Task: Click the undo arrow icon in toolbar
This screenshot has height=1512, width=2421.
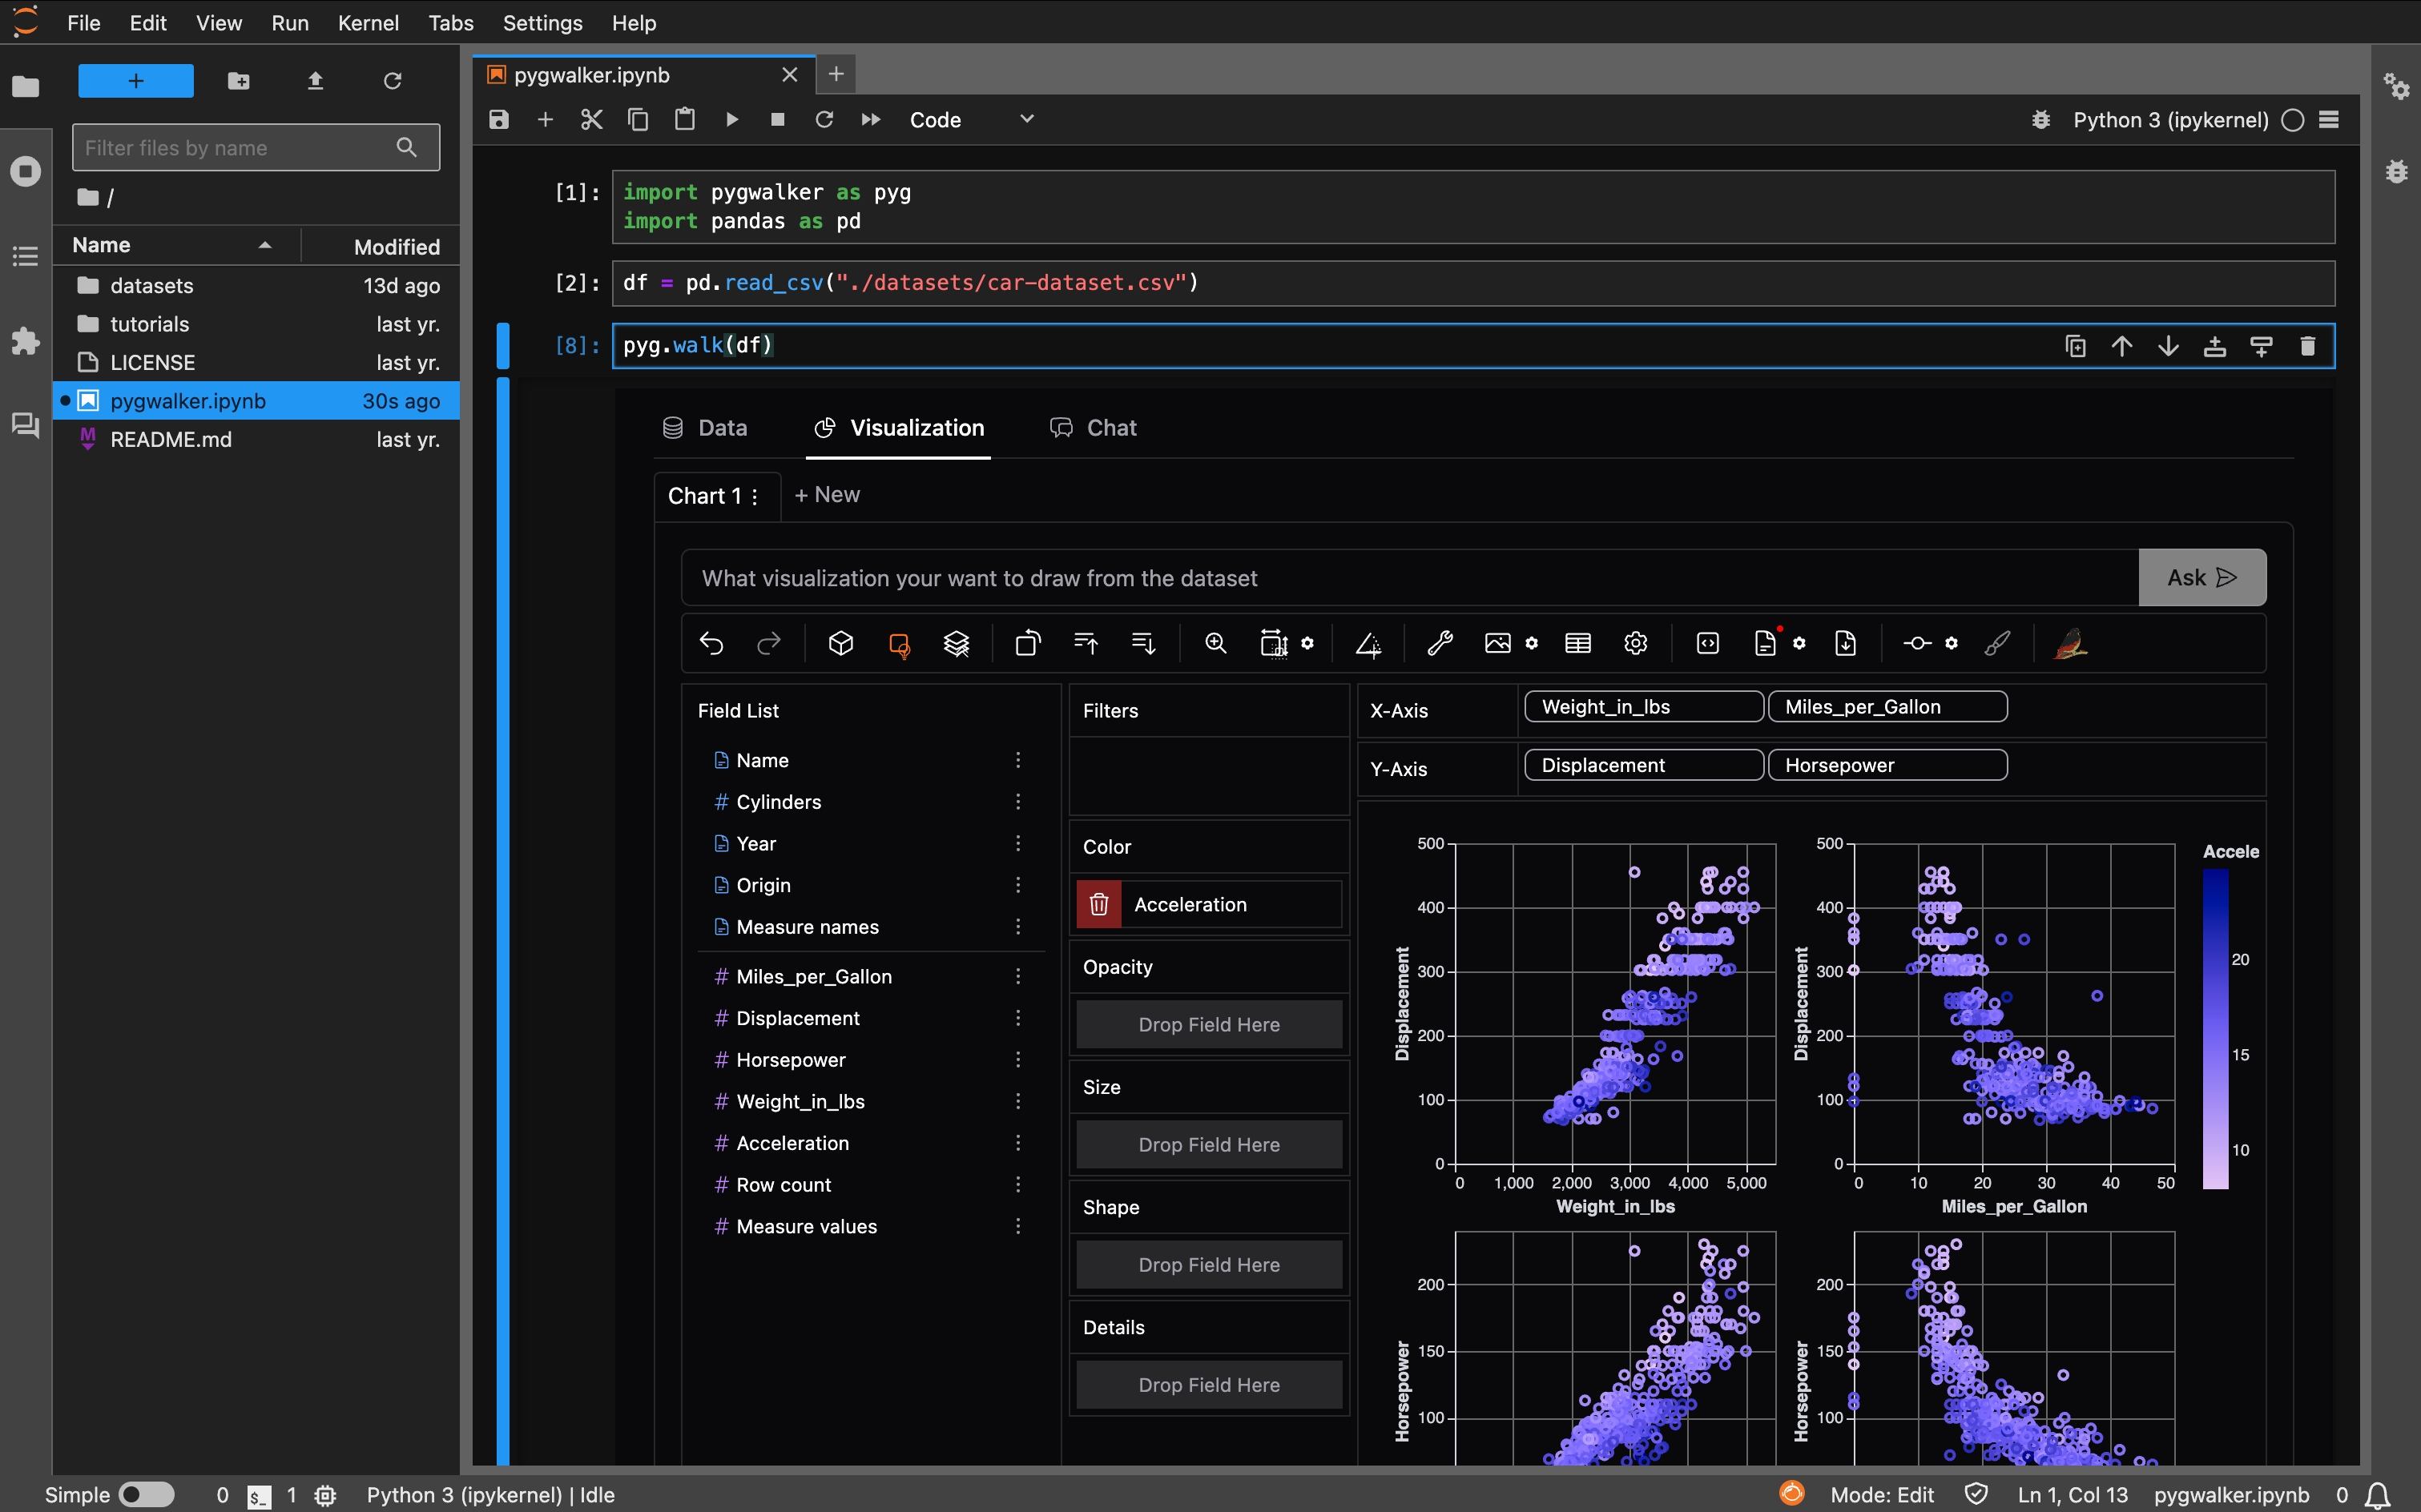Action: pyautogui.click(x=709, y=645)
